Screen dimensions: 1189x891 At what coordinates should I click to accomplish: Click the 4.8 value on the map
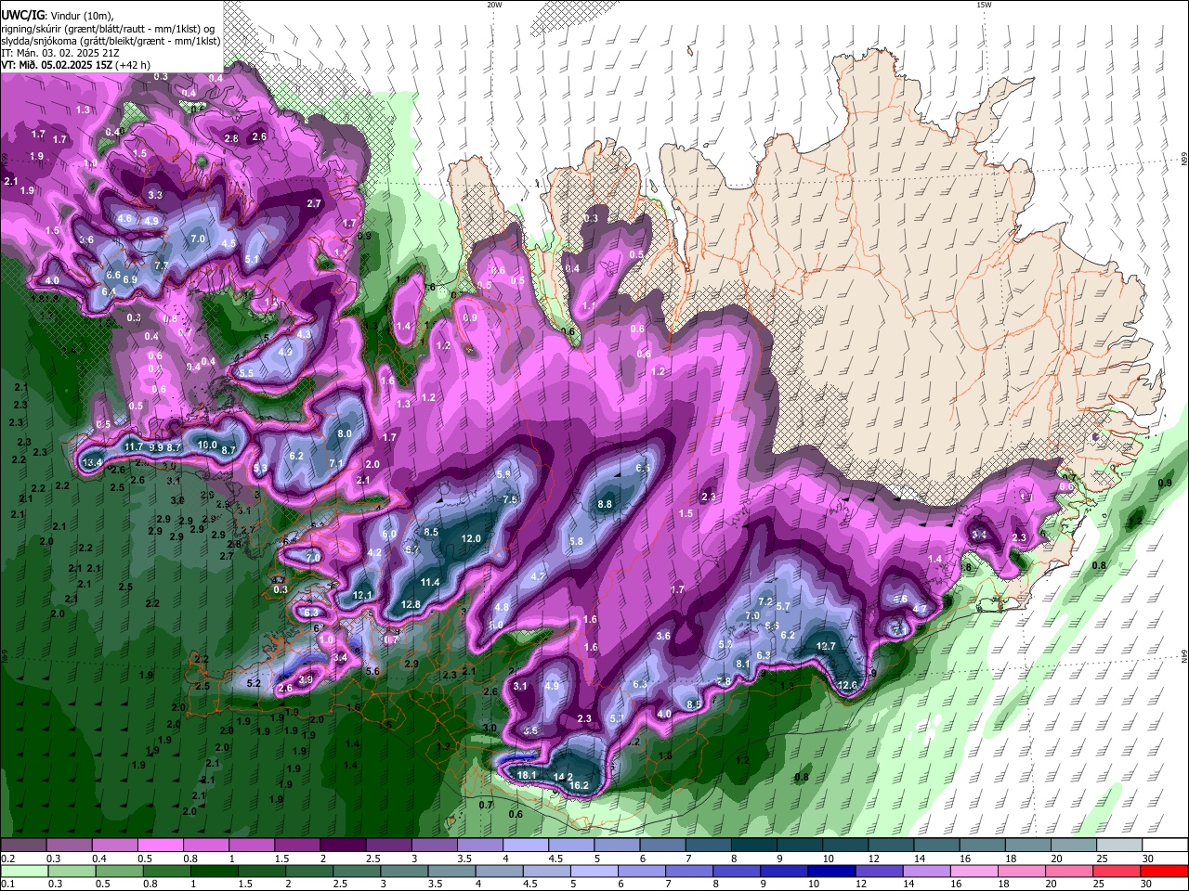point(502,607)
